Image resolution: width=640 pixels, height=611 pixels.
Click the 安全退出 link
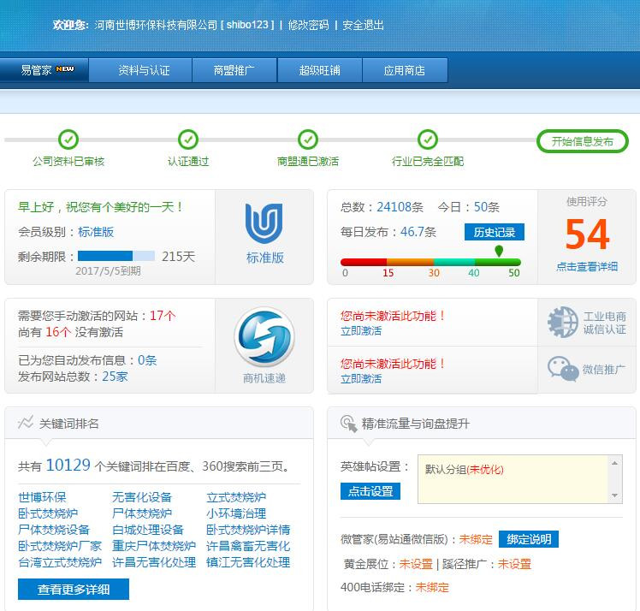(x=363, y=26)
